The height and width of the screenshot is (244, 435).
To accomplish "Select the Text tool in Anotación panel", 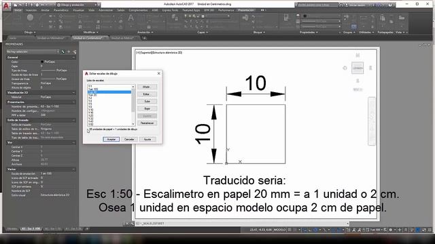I will (x=131, y=18).
